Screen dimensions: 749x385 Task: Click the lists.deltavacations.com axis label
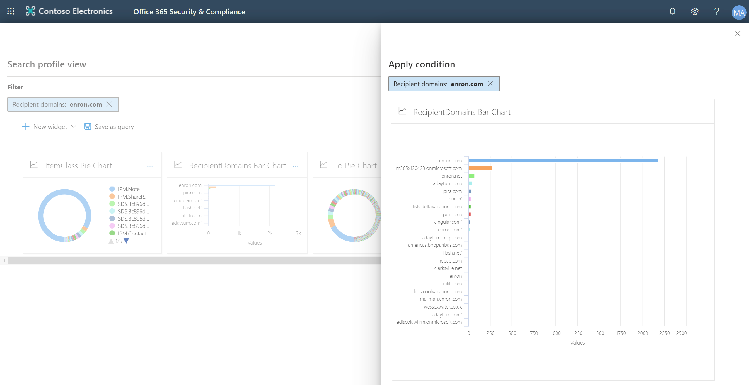(x=437, y=207)
